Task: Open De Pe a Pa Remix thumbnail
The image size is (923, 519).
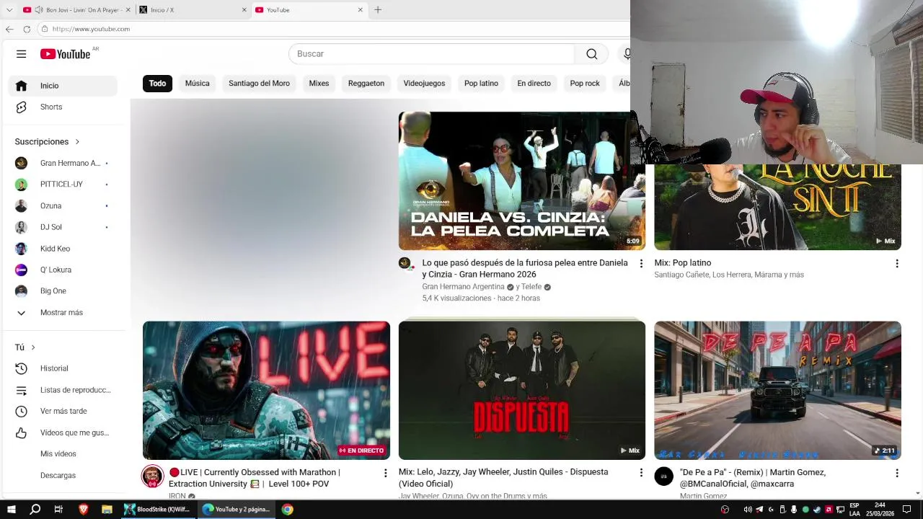Action: click(777, 390)
